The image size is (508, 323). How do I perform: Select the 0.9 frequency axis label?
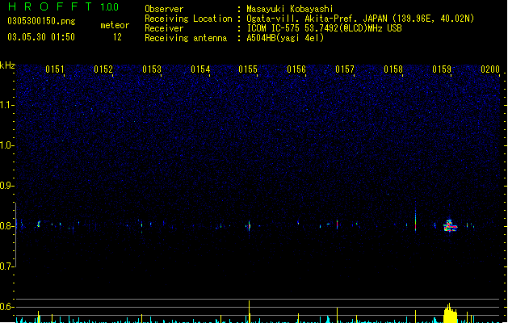click(6, 186)
